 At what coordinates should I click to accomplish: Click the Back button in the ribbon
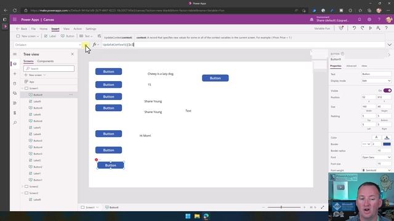(x=22, y=29)
